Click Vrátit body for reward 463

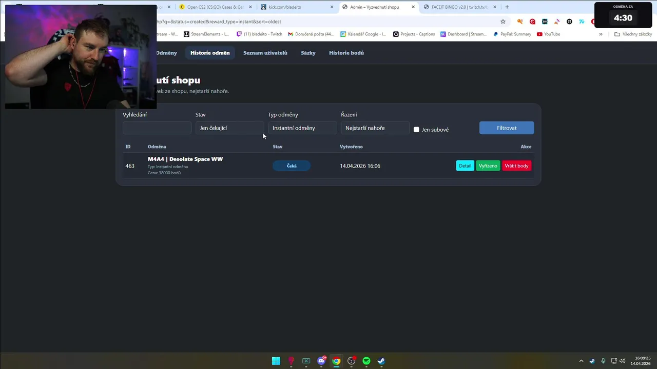click(516, 166)
